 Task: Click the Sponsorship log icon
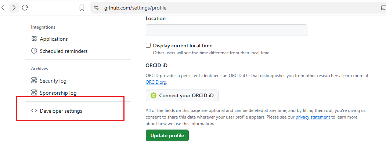34,93
